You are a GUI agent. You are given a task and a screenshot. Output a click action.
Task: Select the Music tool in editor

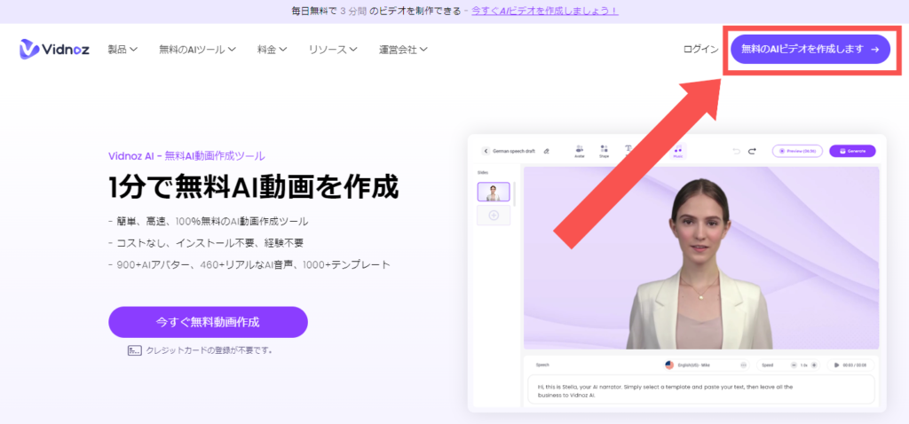(x=677, y=151)
